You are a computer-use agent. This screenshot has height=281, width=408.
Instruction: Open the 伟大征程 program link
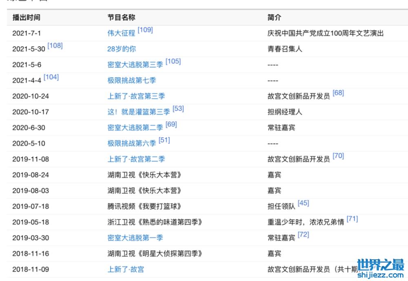121,33
